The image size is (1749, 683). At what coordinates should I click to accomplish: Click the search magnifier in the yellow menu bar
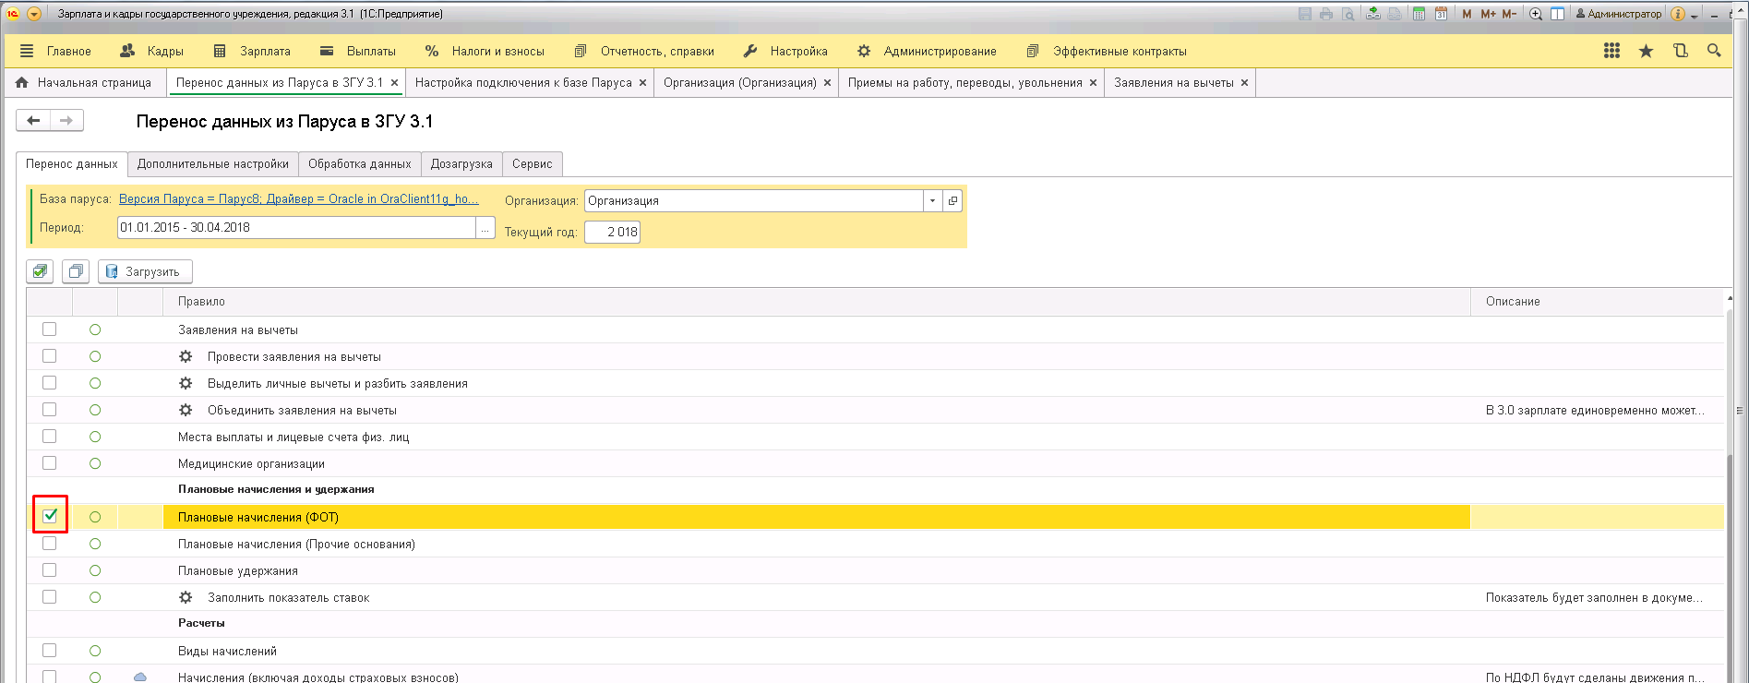pyautogui.click(x=1714, y=51)
